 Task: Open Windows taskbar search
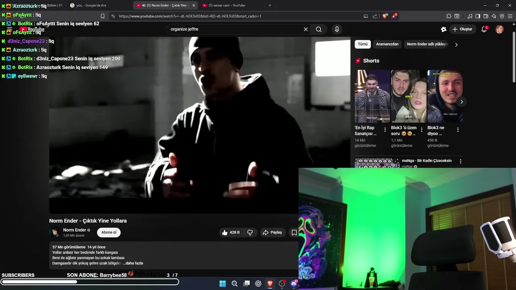[x=234, y=284]
